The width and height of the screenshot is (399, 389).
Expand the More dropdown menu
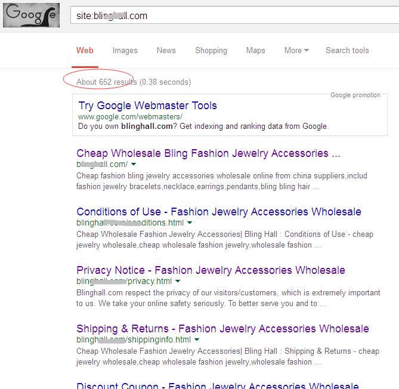click(296, 50)
